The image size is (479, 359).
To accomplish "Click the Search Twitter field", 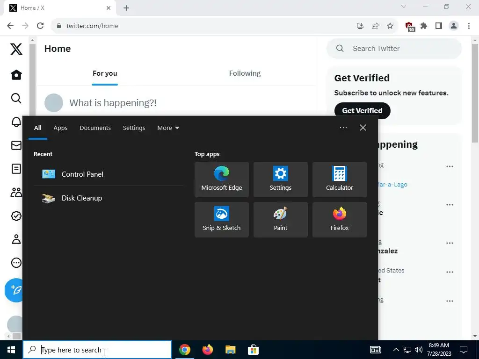I will (x=394, y=49).
